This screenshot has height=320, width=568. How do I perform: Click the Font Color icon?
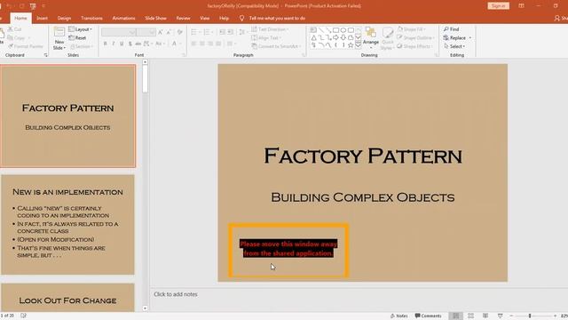174,44
